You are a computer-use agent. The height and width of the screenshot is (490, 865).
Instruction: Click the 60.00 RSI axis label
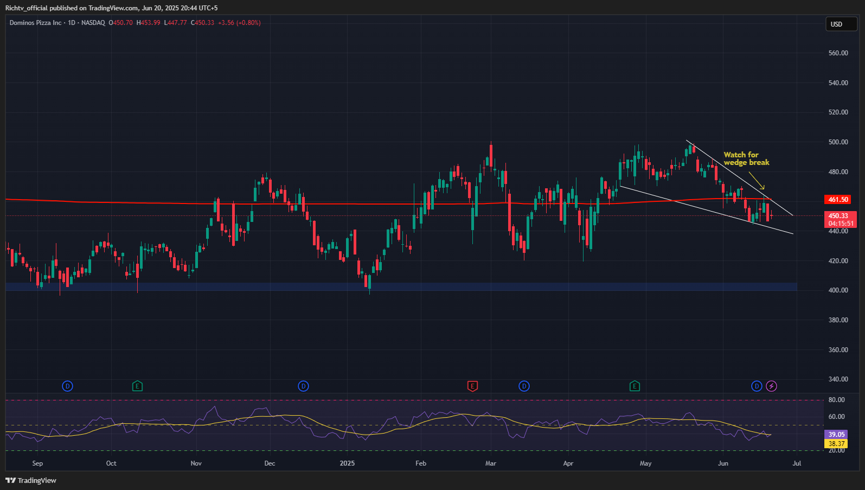point(837,417)
